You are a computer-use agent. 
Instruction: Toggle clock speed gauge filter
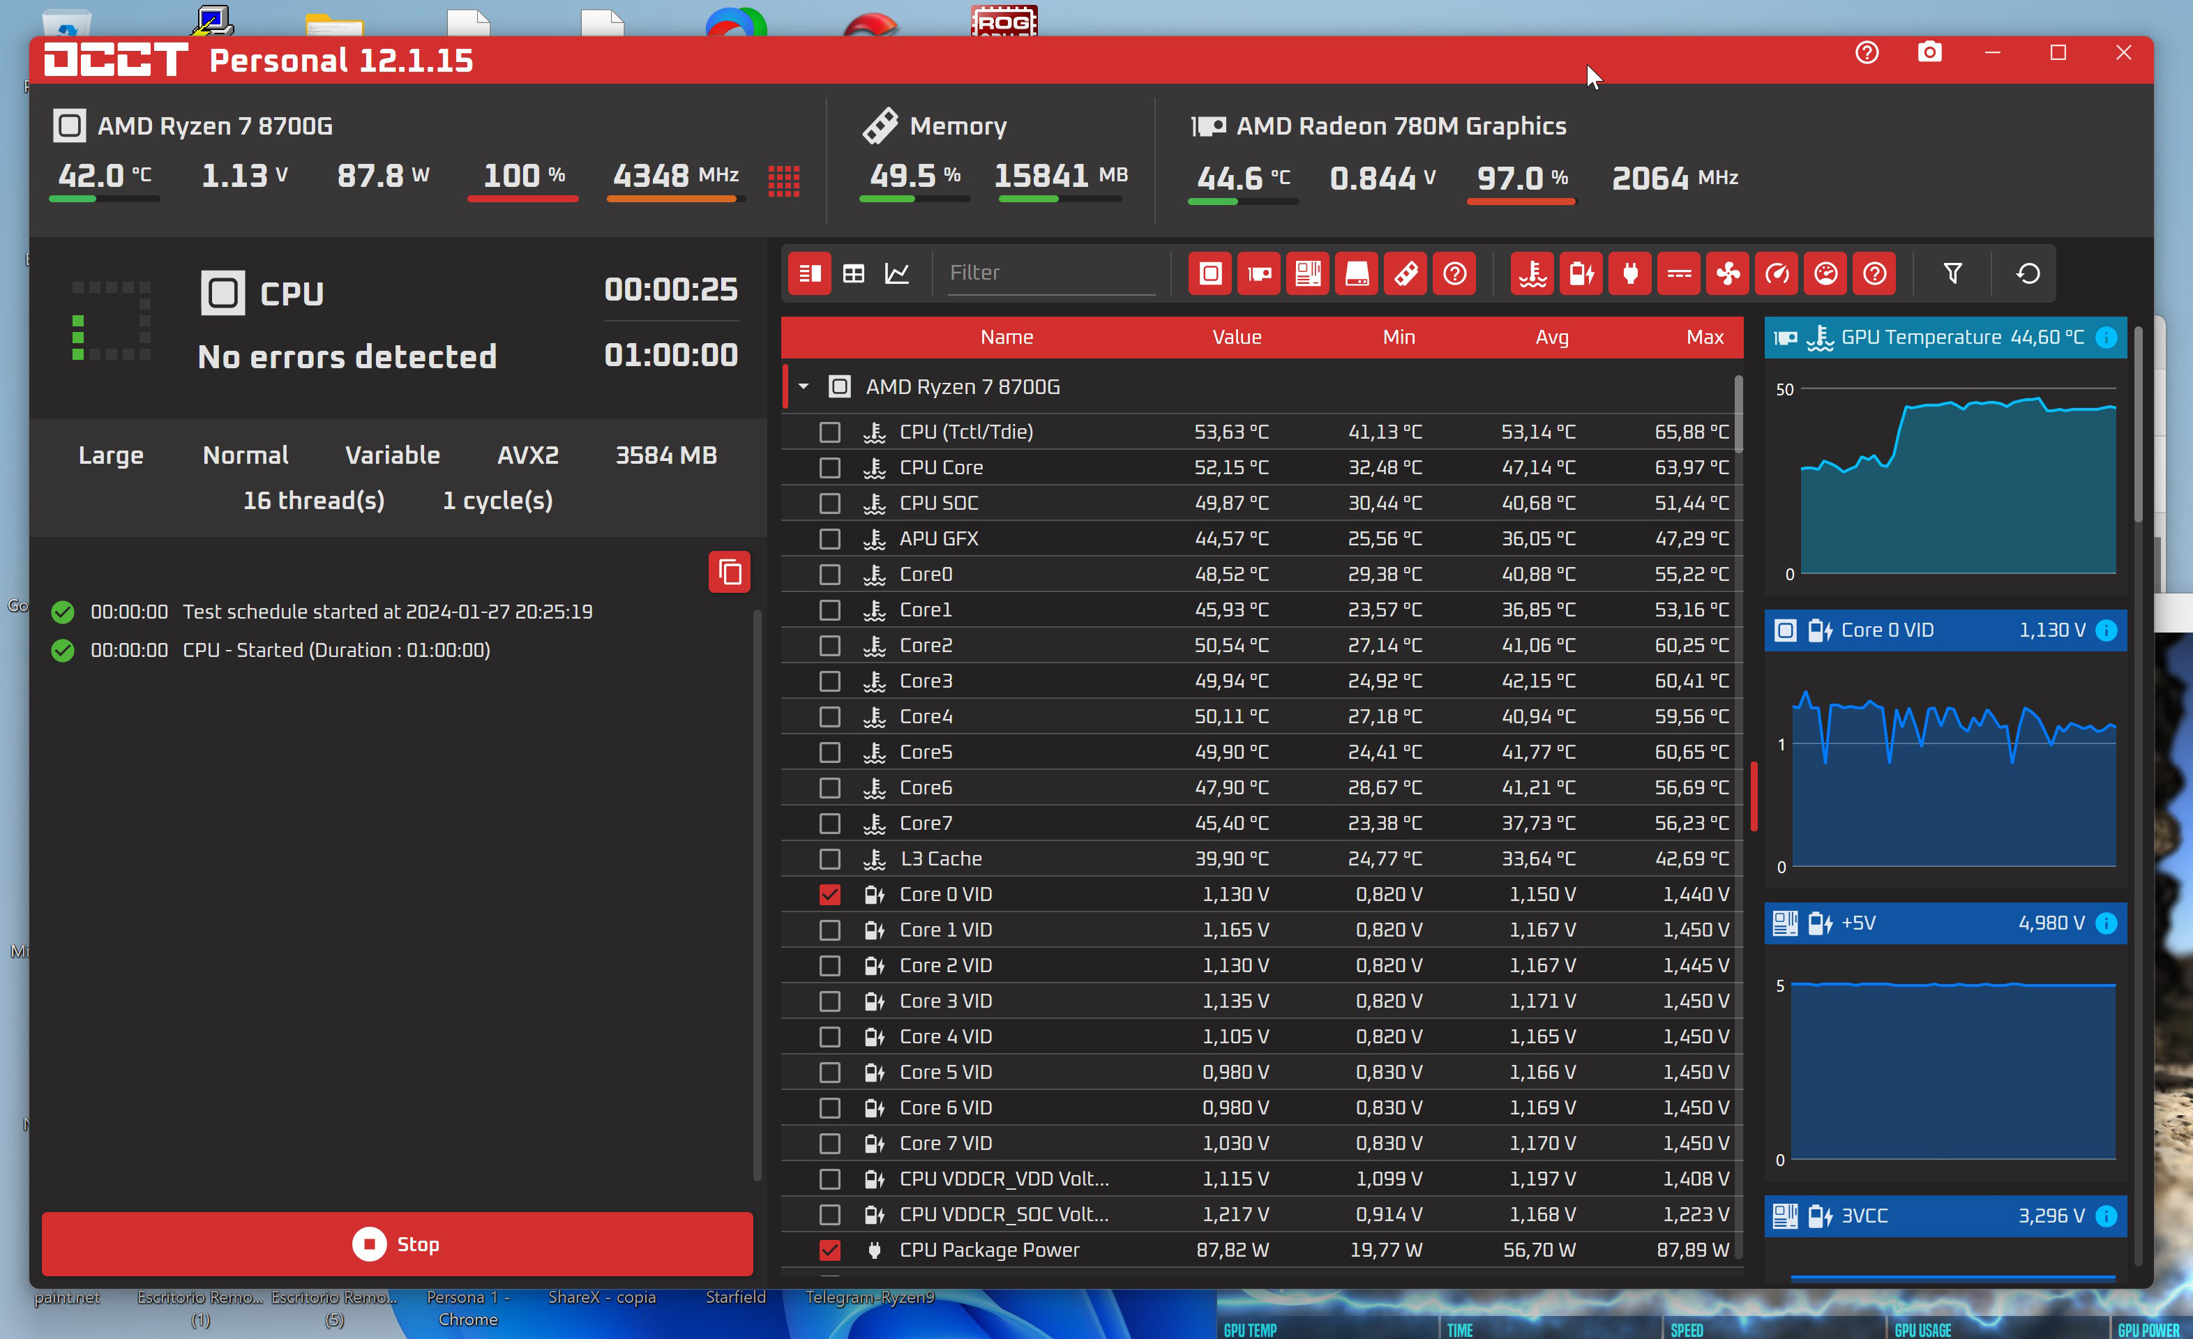1777,273
